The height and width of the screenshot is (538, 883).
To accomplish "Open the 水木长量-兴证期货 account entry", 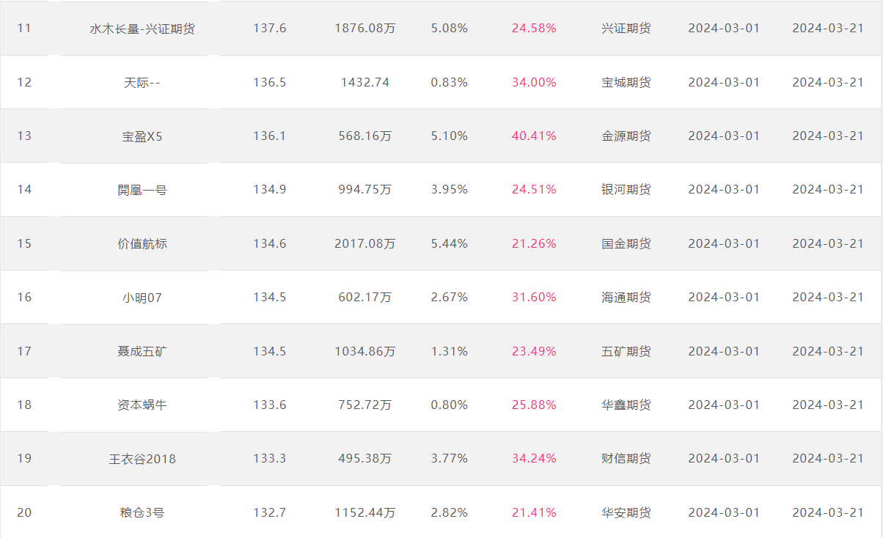I will point(142,29).
